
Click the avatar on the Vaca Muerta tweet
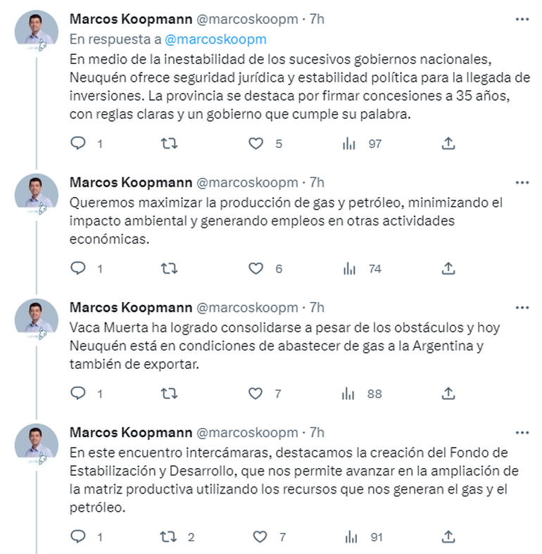[x=36, y=317]
